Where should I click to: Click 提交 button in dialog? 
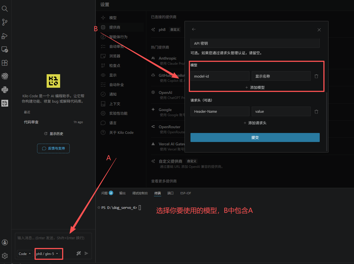tap(255, 137)
